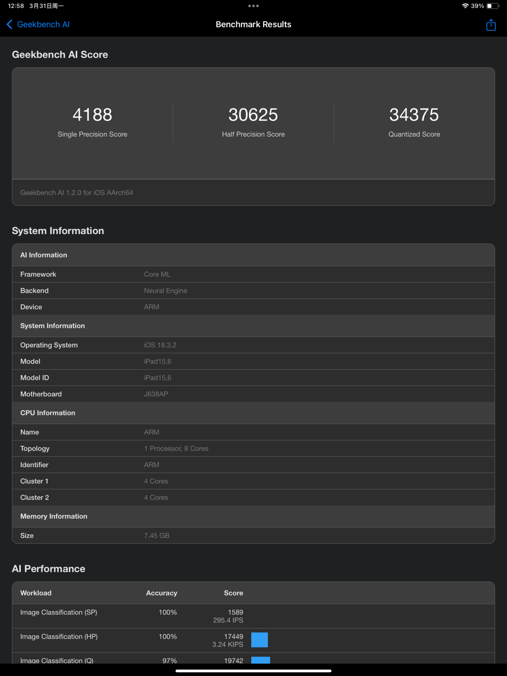Select the Framework Core ML row

pyautogui.click(x=253, y=274)
